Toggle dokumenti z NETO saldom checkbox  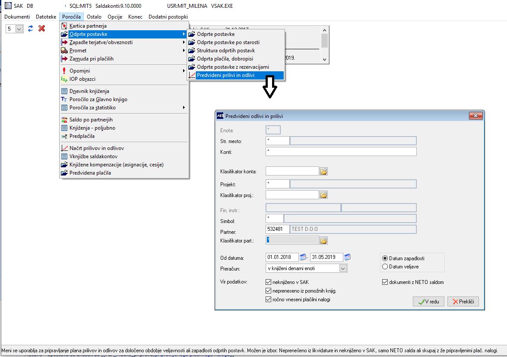coord(385,282)
